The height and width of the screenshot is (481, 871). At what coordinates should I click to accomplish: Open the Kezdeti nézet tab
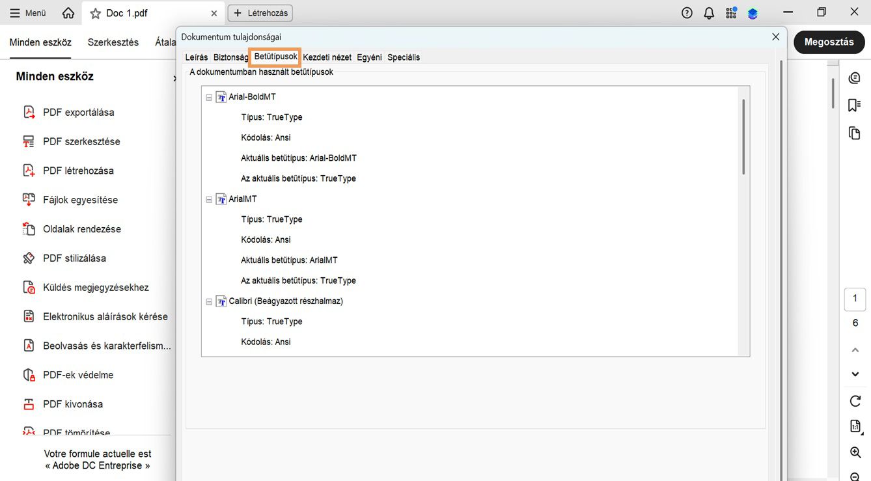(x=327, y=57)
